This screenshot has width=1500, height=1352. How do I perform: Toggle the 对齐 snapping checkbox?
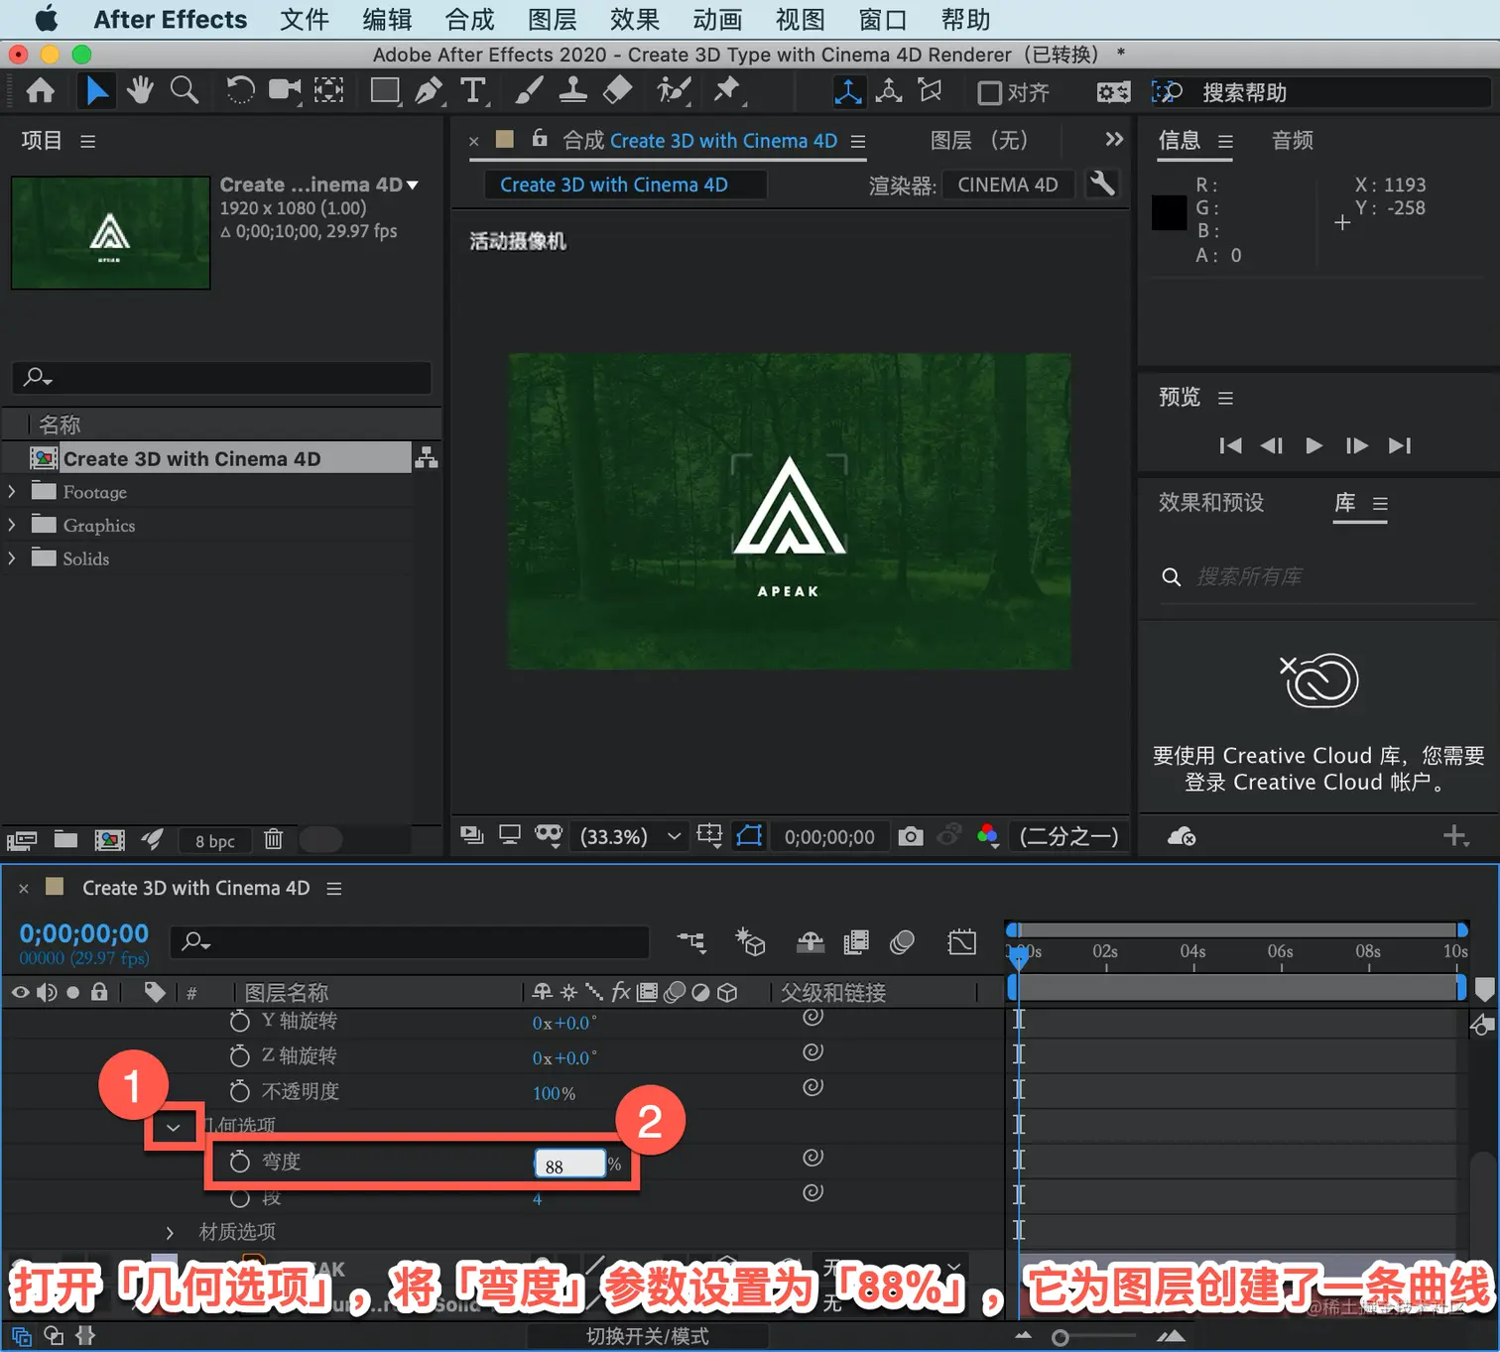[989, 93]
